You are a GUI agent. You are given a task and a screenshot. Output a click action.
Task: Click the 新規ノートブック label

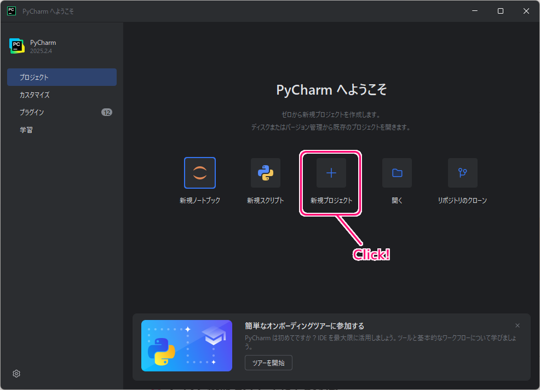[200, 200]
